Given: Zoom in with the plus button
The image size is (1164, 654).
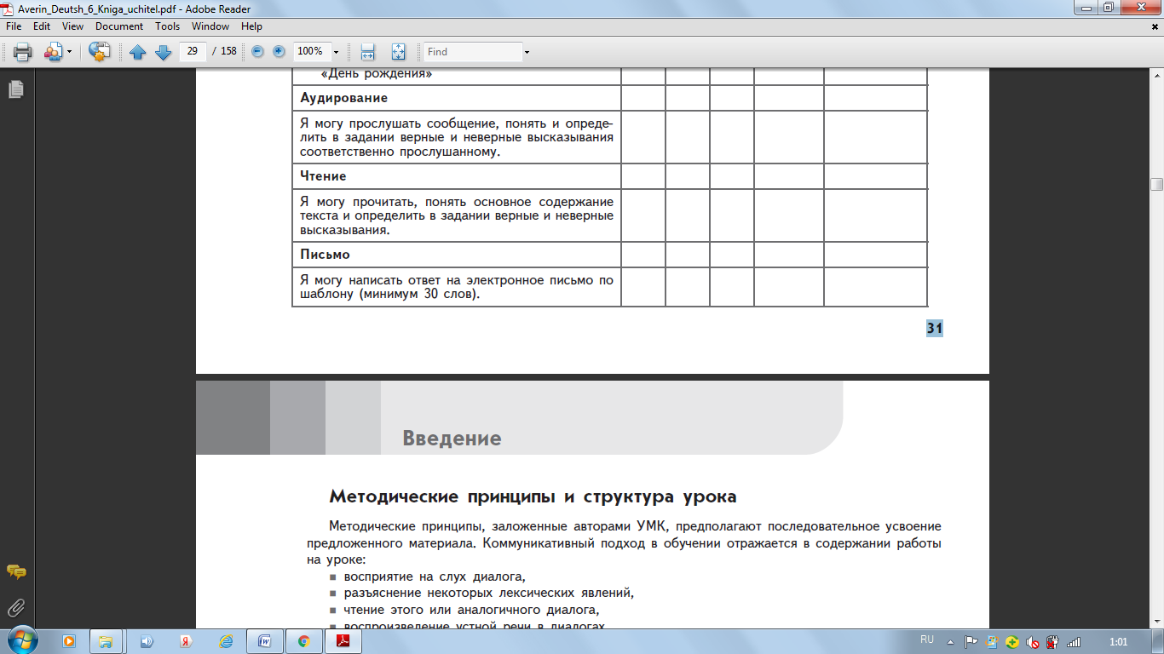Looking at the screenshot, I should (279, 52).
